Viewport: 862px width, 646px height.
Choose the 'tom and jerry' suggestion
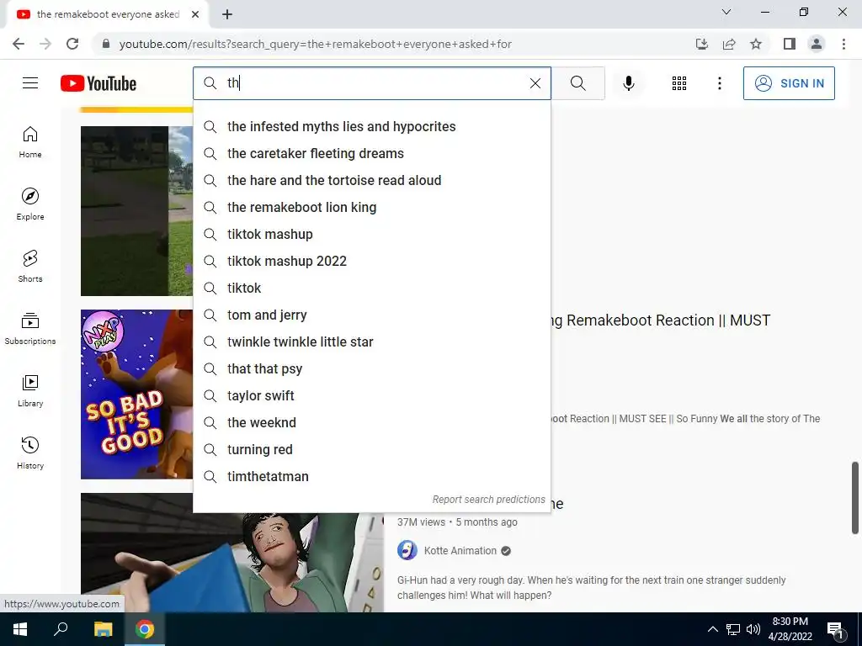tap(371, 315)
